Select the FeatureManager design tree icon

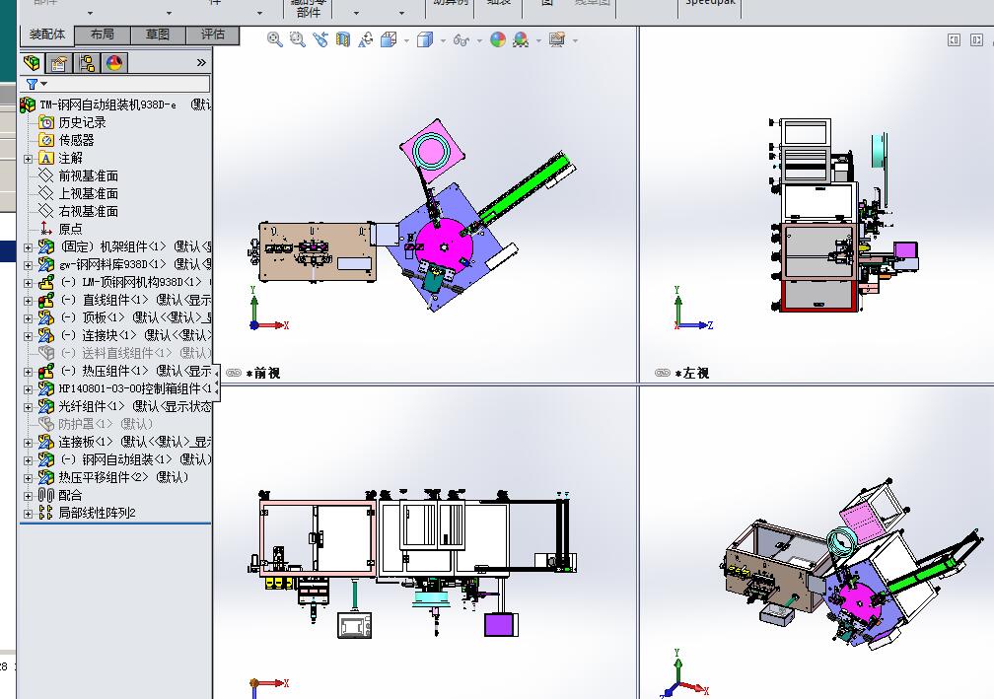click(x=31, y=61)
